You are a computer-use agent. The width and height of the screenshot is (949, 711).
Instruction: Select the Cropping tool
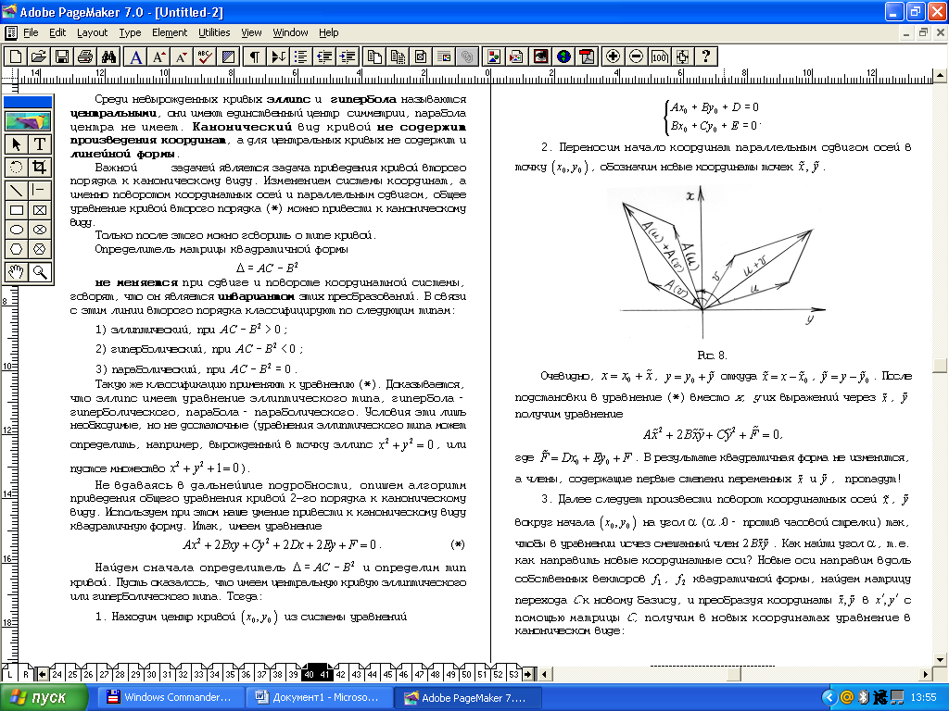[39, 167]
